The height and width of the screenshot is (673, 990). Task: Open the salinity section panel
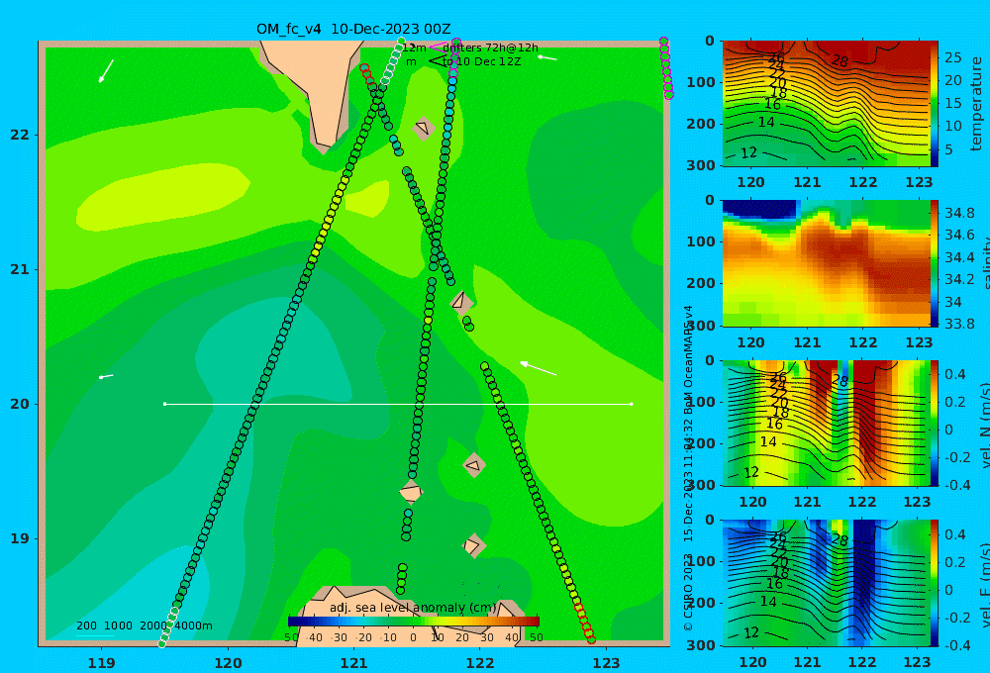827,263
